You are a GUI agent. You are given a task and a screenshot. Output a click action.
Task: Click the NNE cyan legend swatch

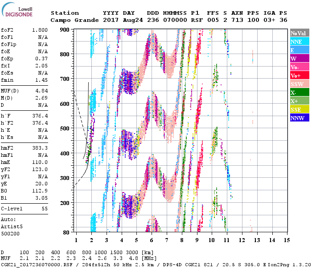coord(300,42)
